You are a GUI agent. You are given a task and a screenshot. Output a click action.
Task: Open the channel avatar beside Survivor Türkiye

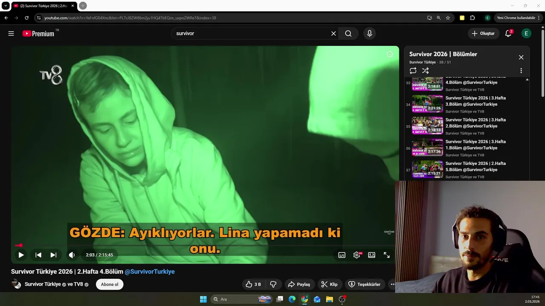pos(16,284)
